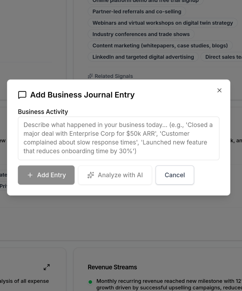Click the speech bubble icon beside the dialog title
Screen dimensions: 242x291
tap(22, 95)
